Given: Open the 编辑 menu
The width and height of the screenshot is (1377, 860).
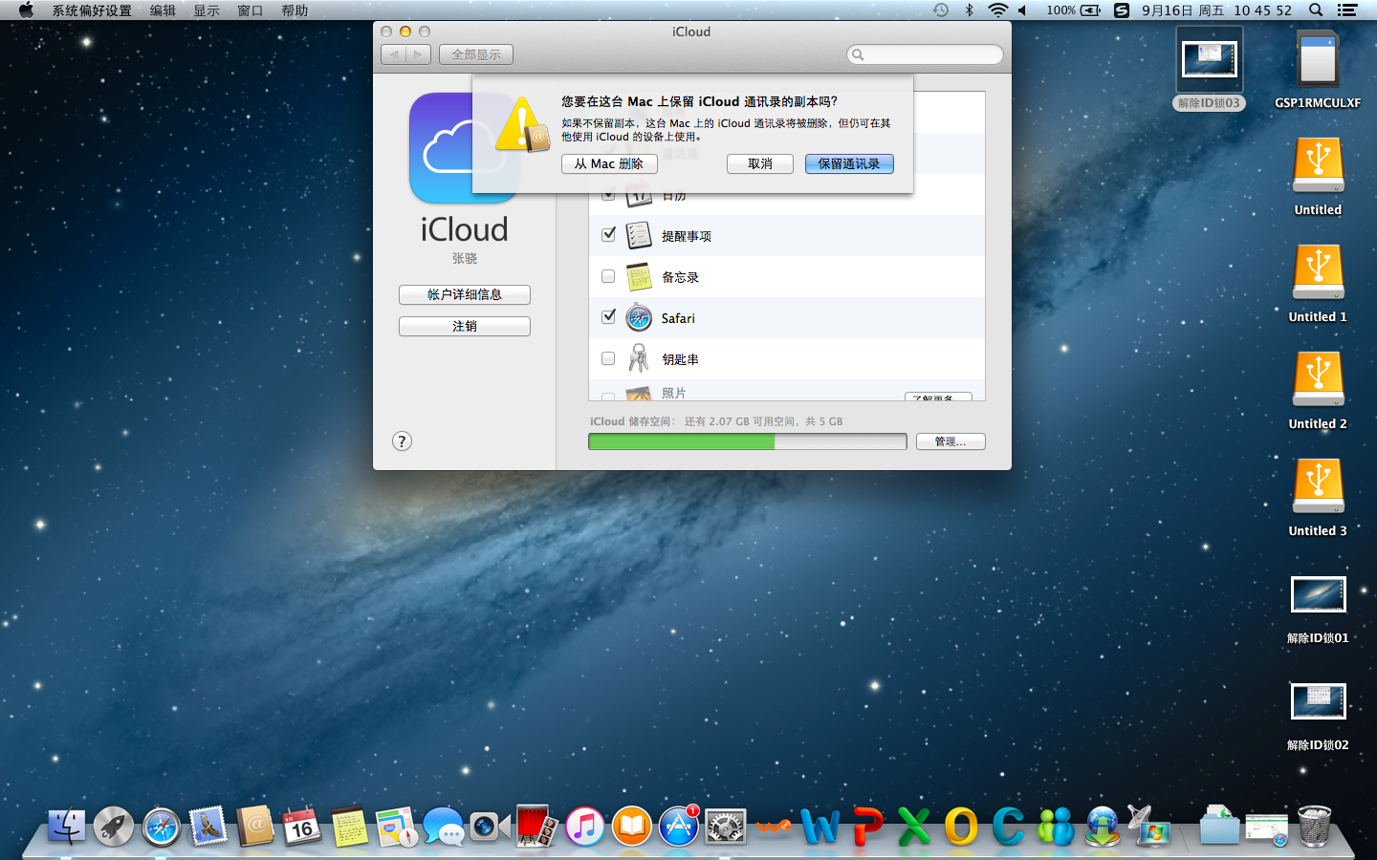Looking at the screenshot, I should (x=163, y=11).
